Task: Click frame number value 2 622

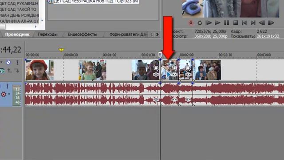Action: click(262, 32)
